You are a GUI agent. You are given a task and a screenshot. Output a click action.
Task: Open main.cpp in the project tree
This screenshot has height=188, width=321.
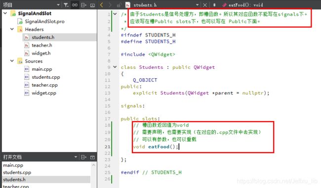pos(42,69)
